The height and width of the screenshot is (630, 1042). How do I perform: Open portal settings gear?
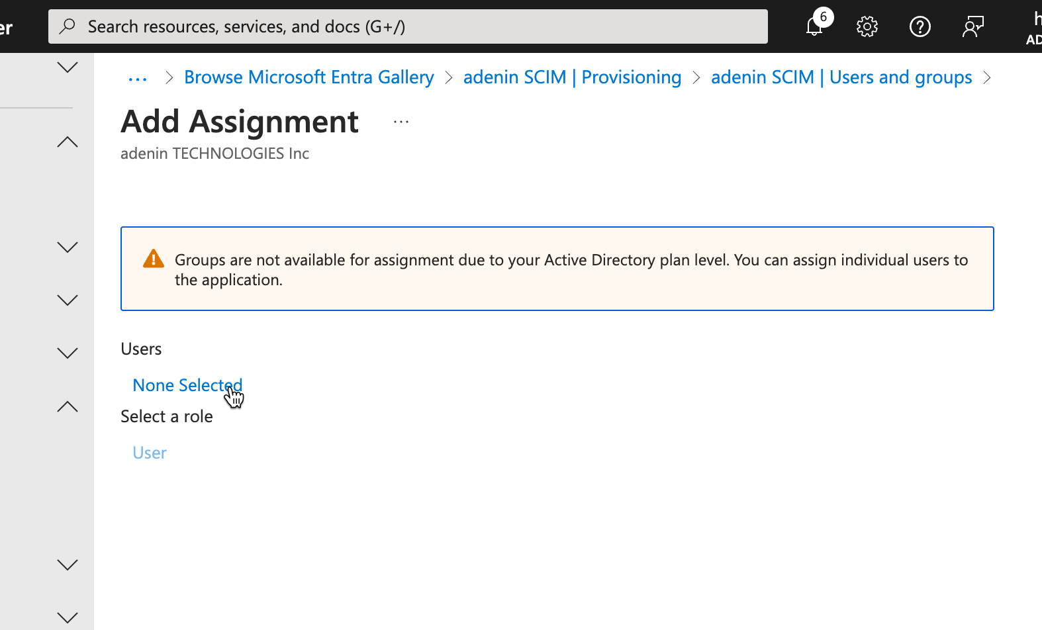(x=867, y=26)
